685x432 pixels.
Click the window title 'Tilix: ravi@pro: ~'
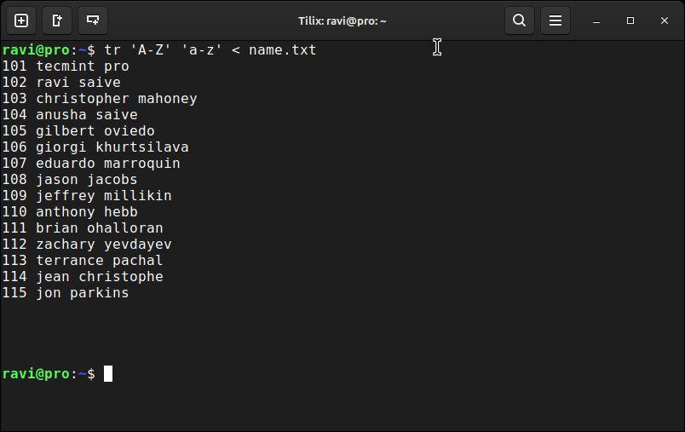tap(342, 21)
